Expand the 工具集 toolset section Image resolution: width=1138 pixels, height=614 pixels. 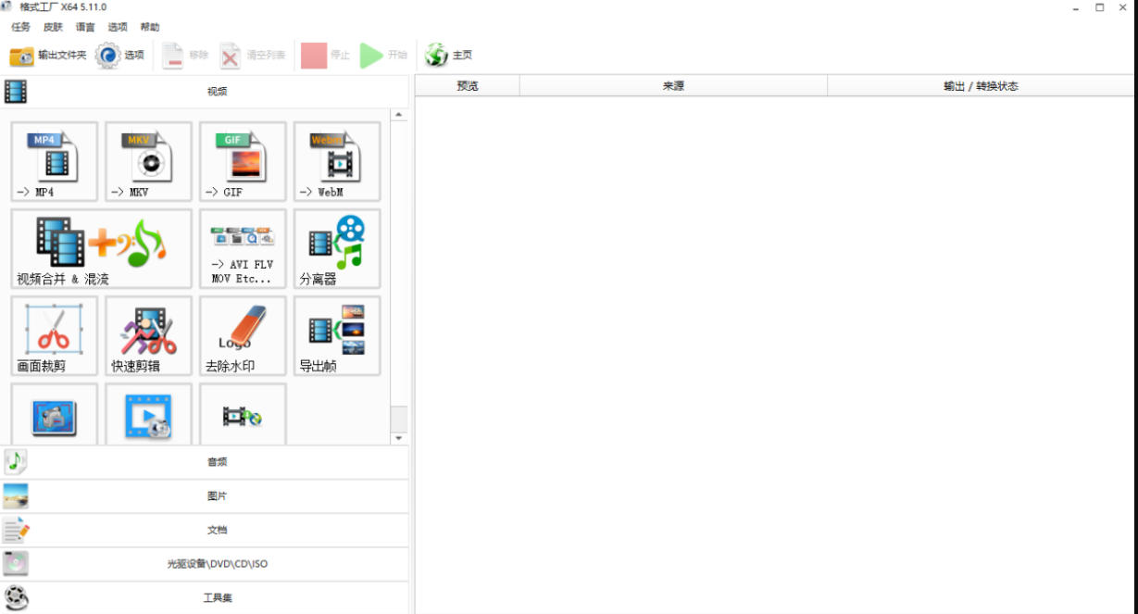tap(217, 598)
